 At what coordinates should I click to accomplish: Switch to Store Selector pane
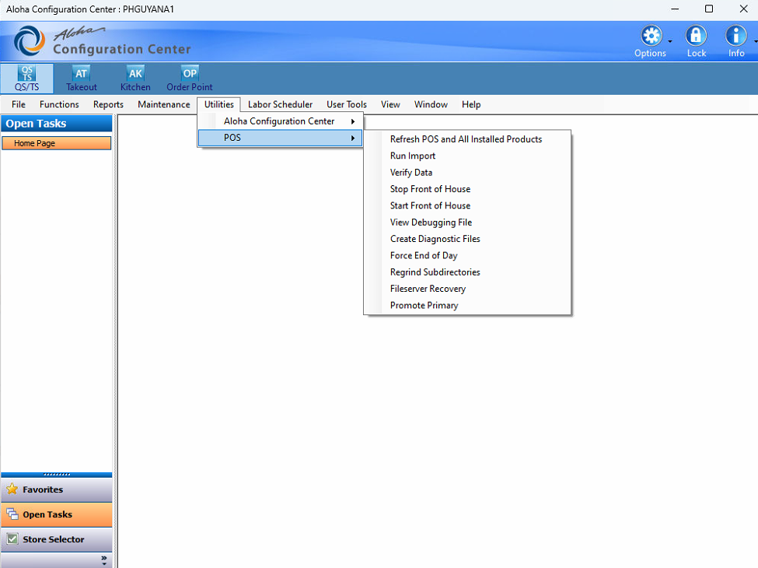point(57,539)
